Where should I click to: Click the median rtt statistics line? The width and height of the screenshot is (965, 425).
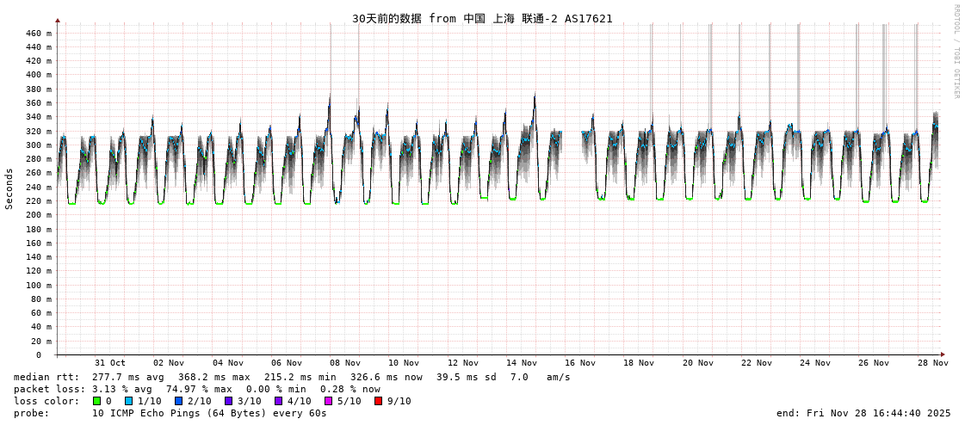tap(292, 377)
